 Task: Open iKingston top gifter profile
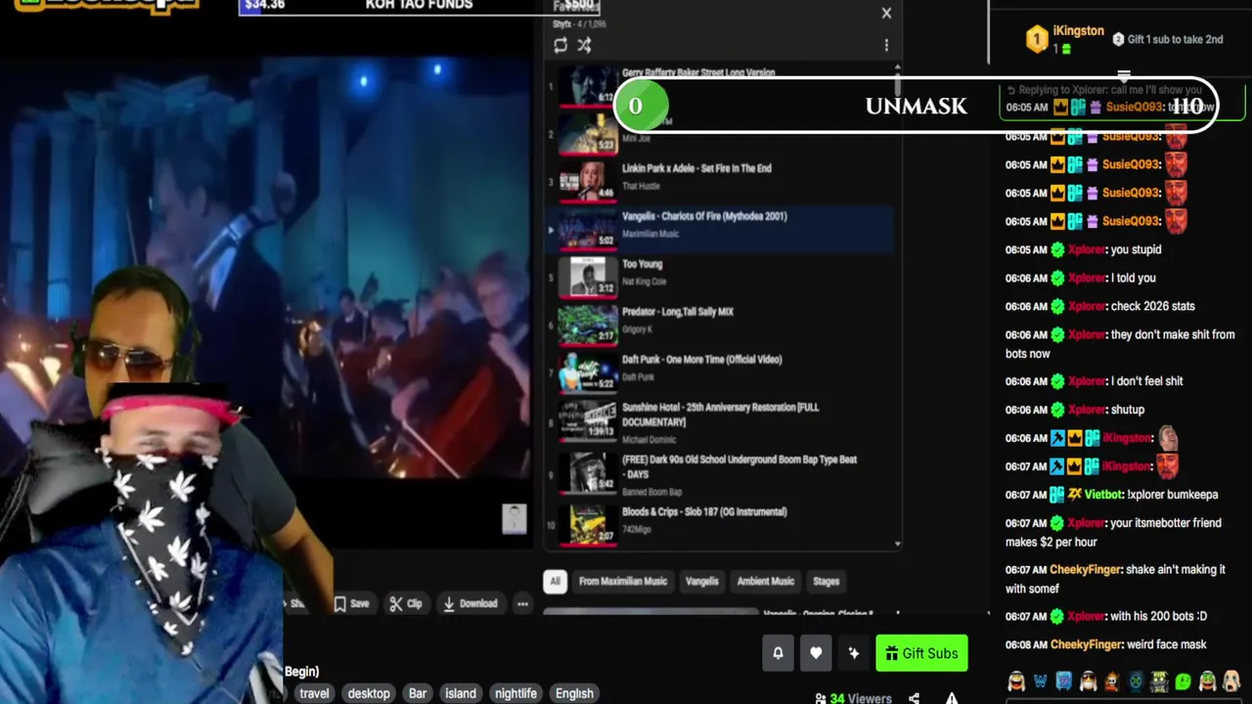[1078, 31]
